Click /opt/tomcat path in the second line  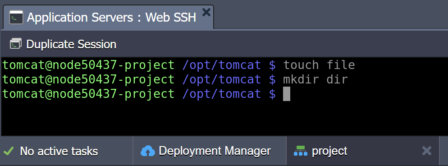pos(221,80)
